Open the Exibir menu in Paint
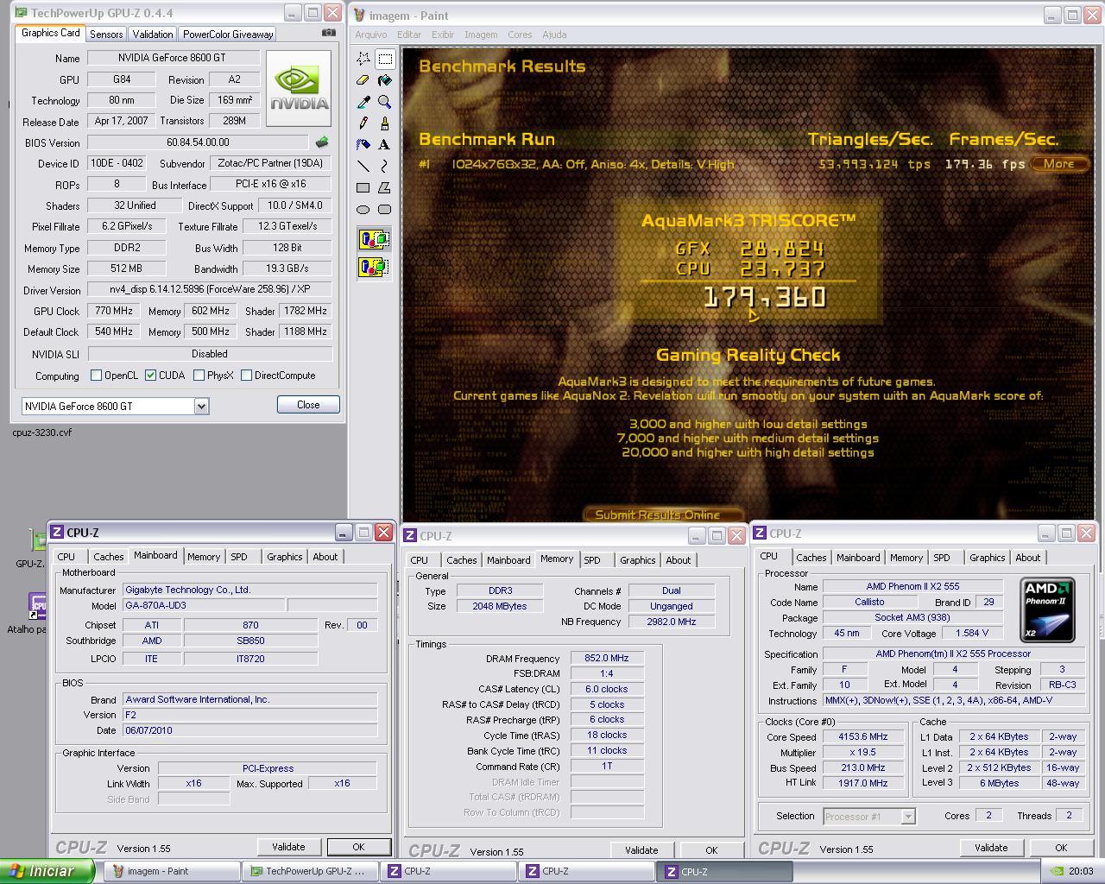 (443, 35)
